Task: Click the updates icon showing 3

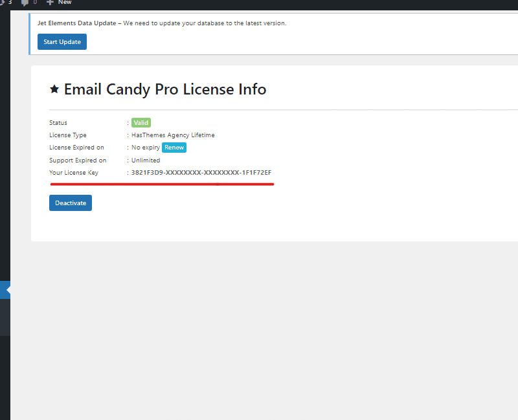Action: 6,3
